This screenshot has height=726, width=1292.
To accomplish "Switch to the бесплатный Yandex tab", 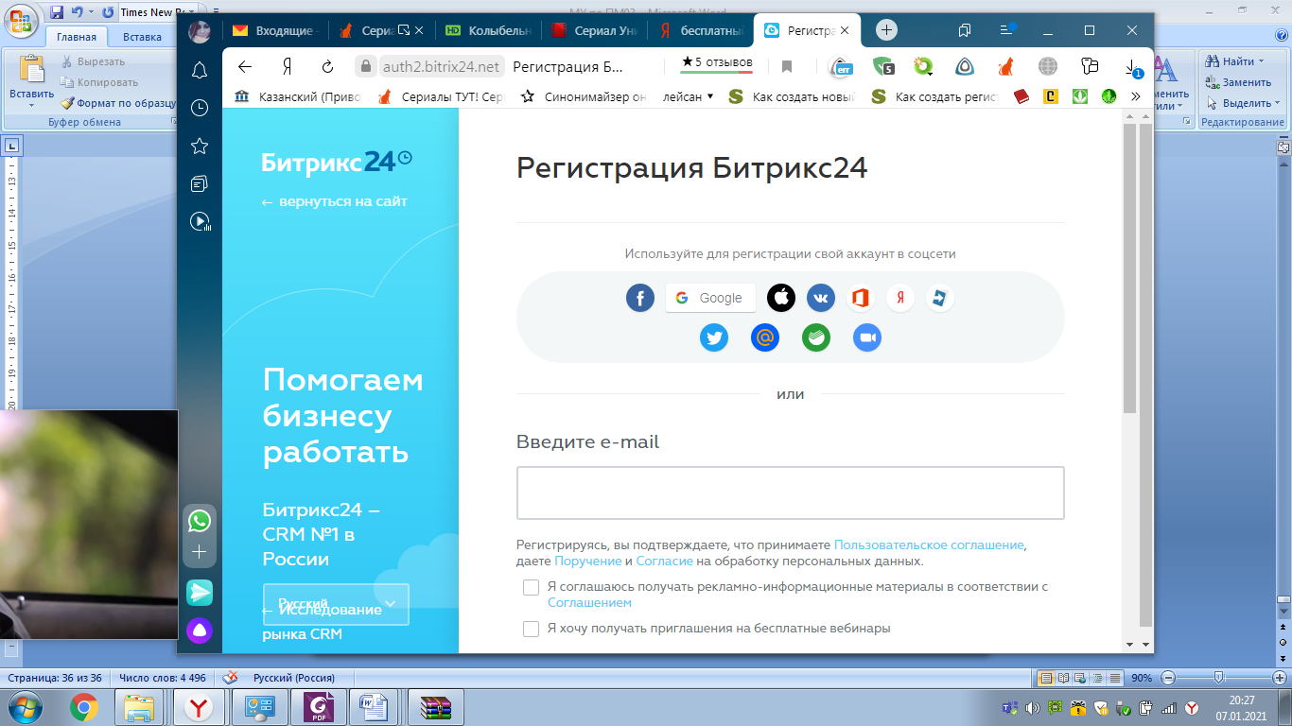I will pos(703,30).
